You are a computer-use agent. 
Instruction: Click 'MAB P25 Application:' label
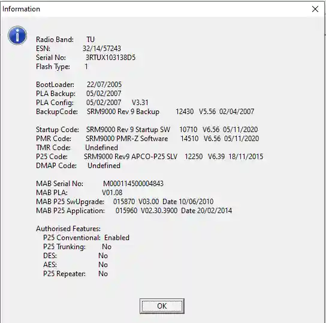[x=70, y=211]
